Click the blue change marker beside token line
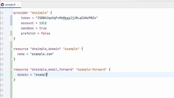Screen dimensions: 174x98 click(11, 20)
